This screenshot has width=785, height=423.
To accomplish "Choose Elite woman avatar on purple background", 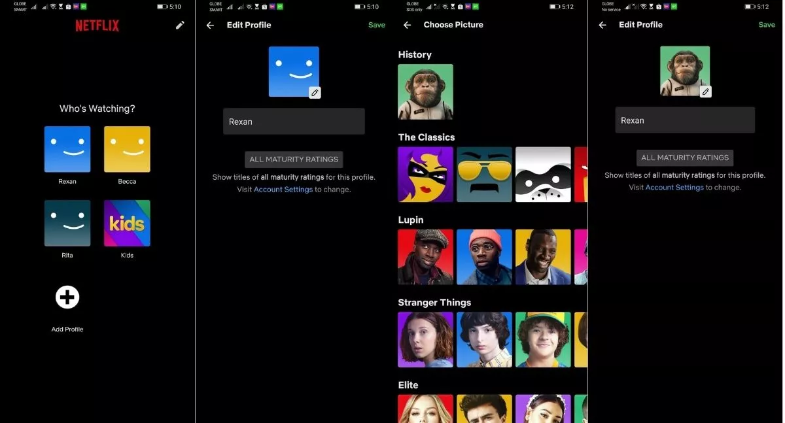I will tap(543, 409).
